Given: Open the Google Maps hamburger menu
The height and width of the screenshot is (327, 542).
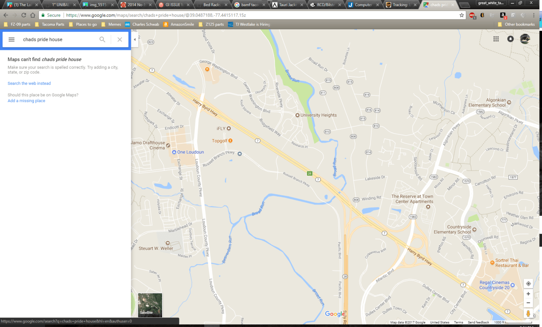Looking at the screenshot, I should [11, 39].
